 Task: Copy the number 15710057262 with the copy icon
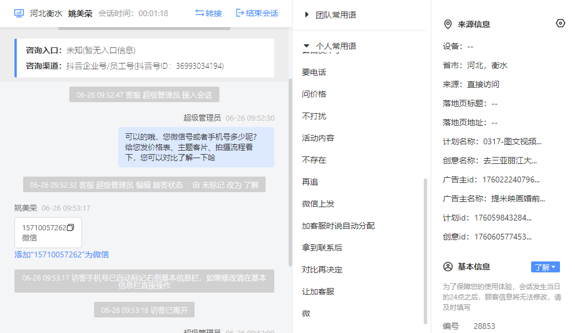click(71, 227)
